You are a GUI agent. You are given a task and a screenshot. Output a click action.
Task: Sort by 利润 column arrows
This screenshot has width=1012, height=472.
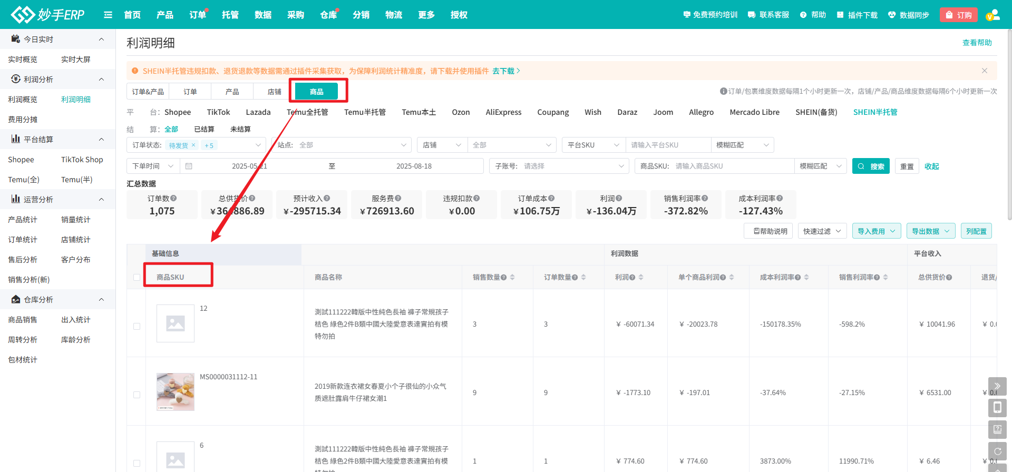641,277
